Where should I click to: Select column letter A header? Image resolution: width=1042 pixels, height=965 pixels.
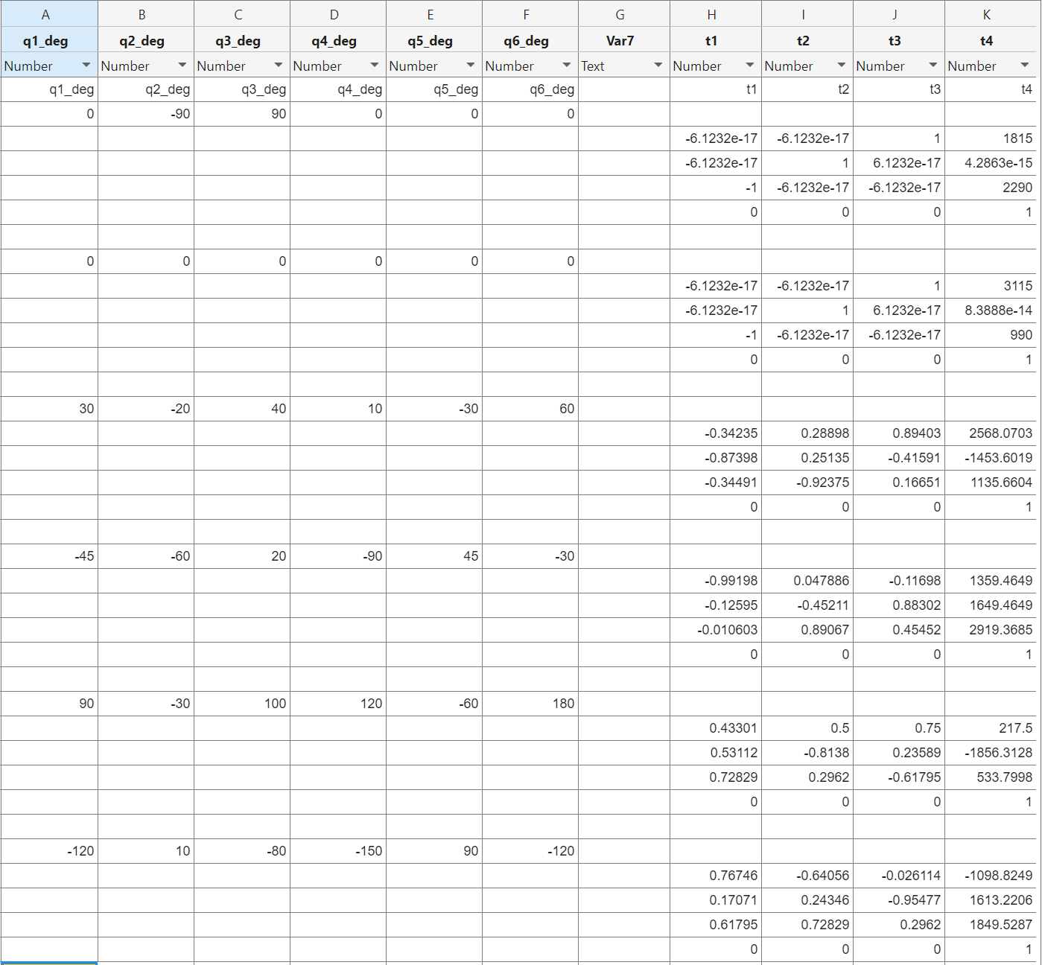(46, 14)
